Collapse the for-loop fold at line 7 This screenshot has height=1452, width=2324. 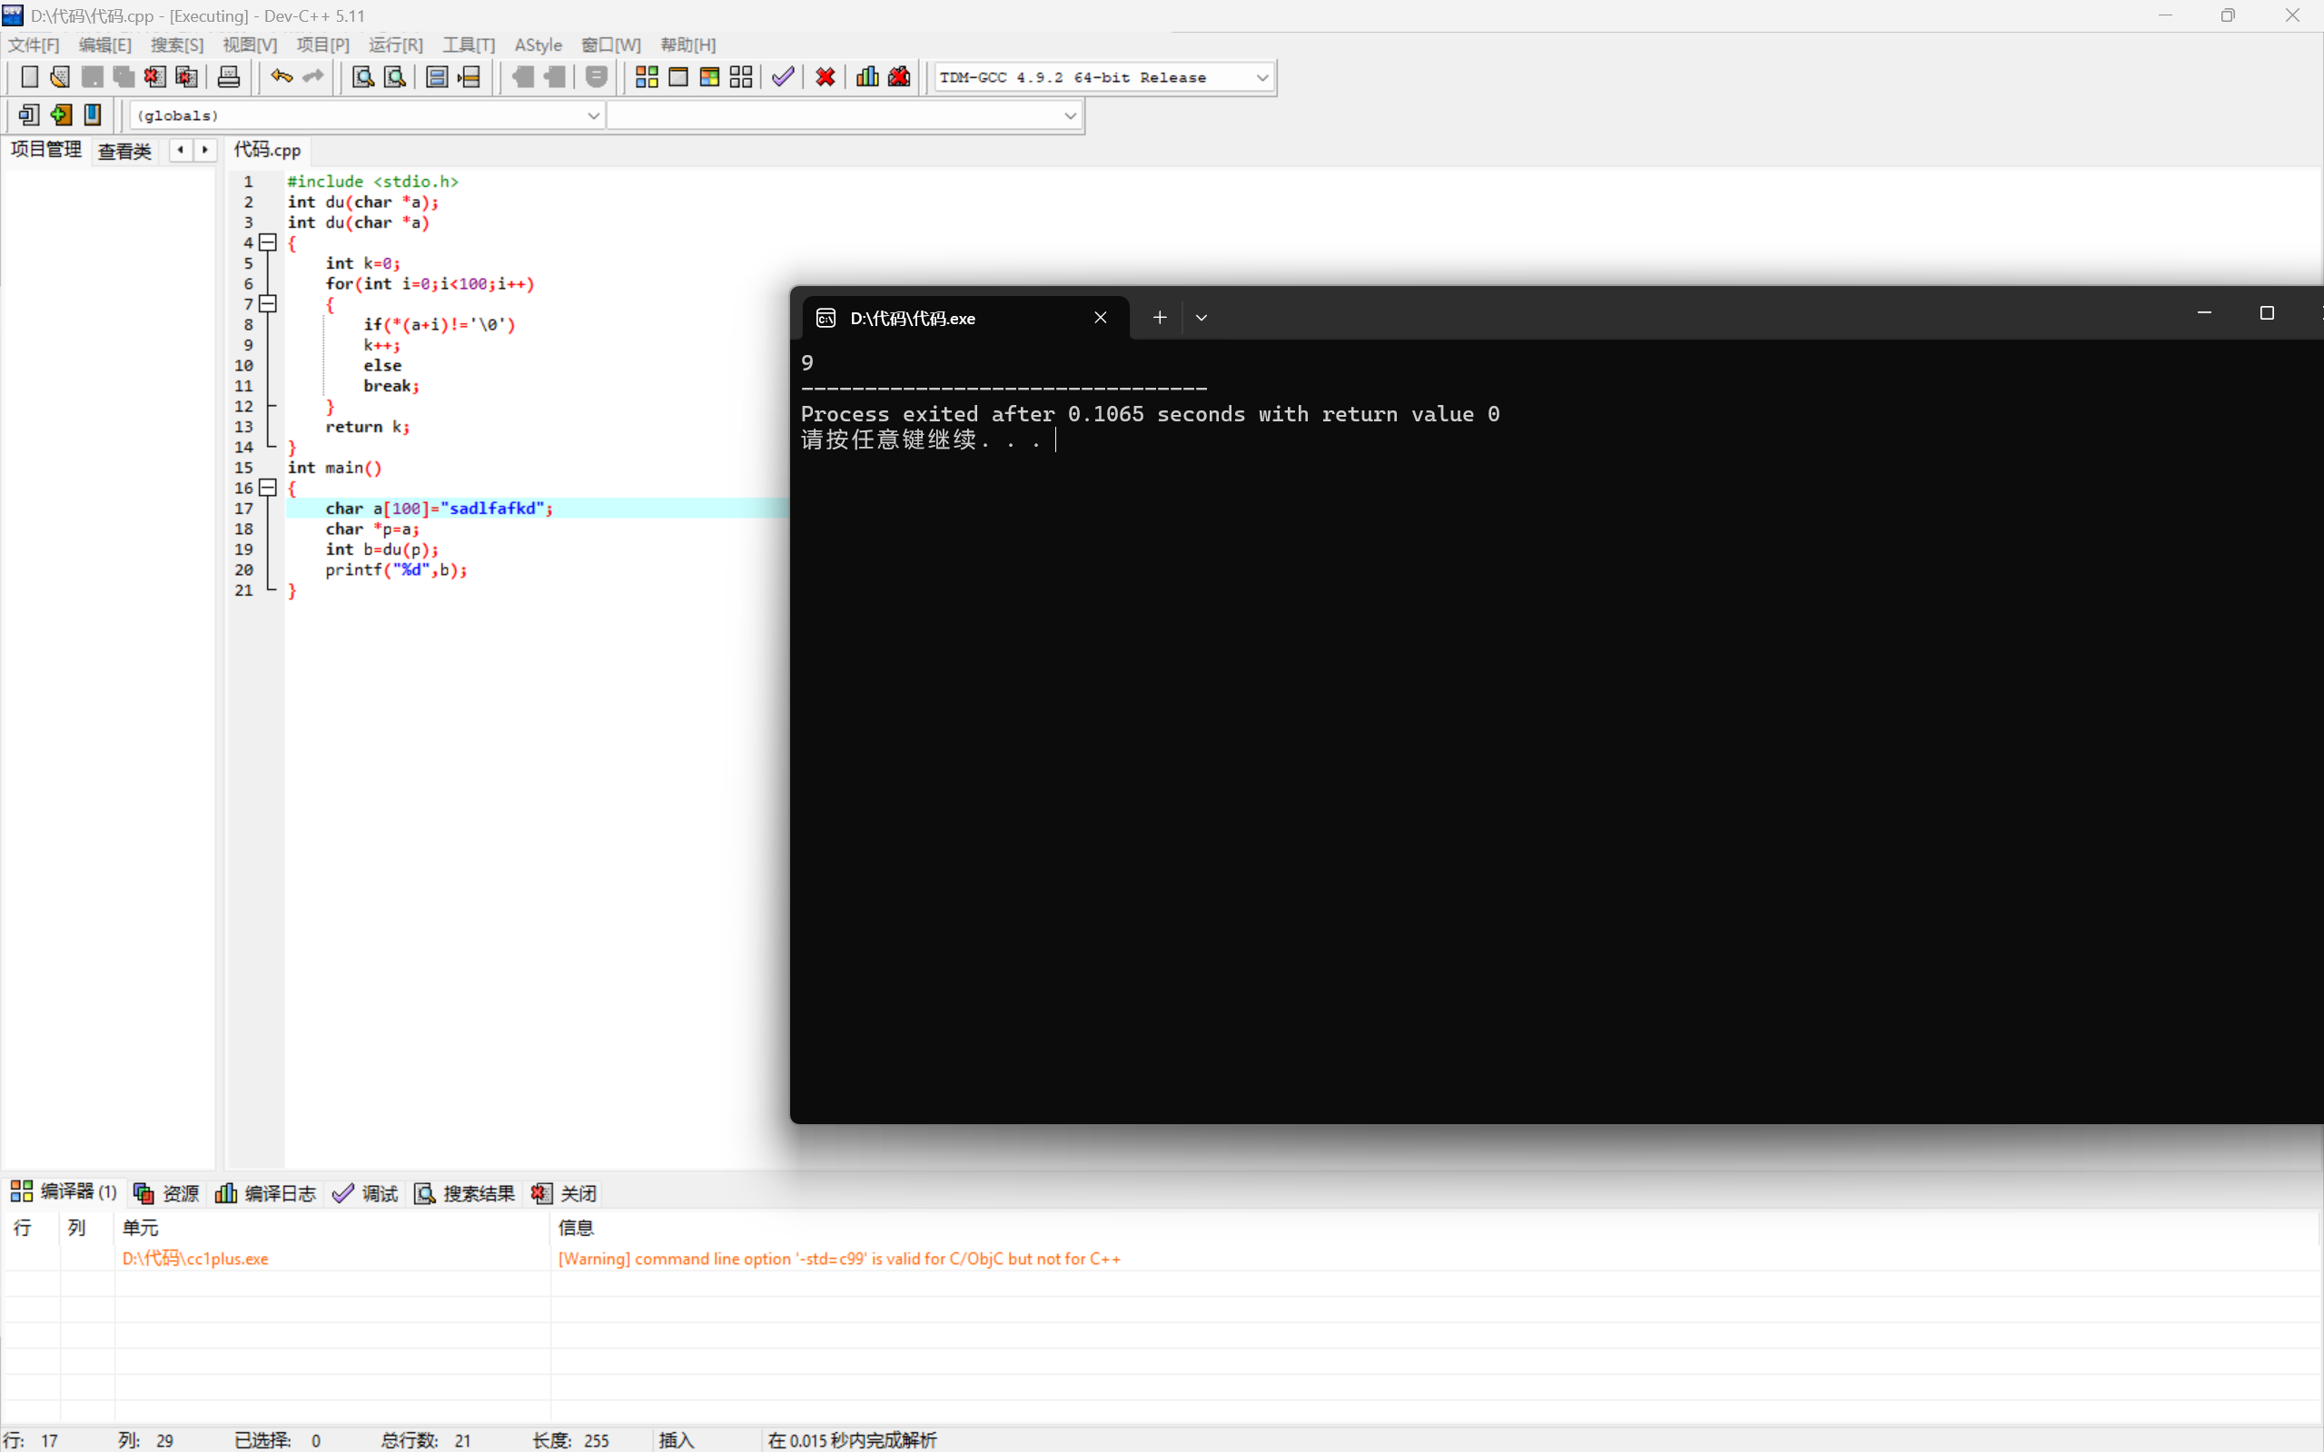coord(269,304)
